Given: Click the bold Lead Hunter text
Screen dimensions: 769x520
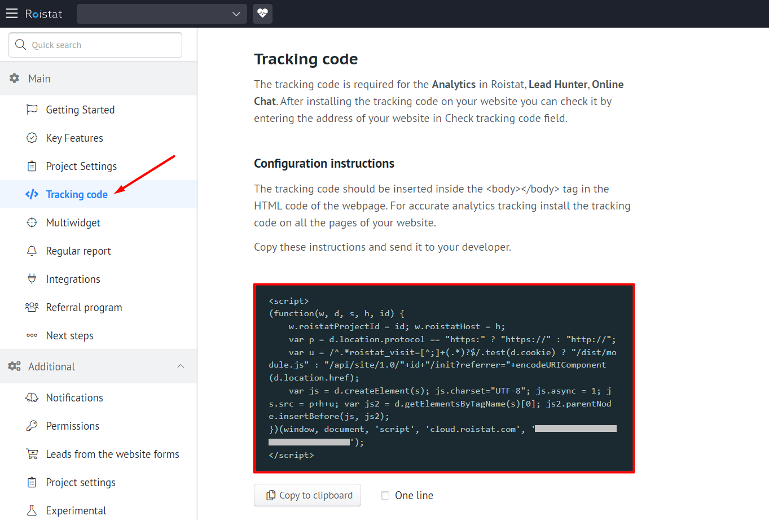Looking at the screenshot, I should (x=558, y=84).
